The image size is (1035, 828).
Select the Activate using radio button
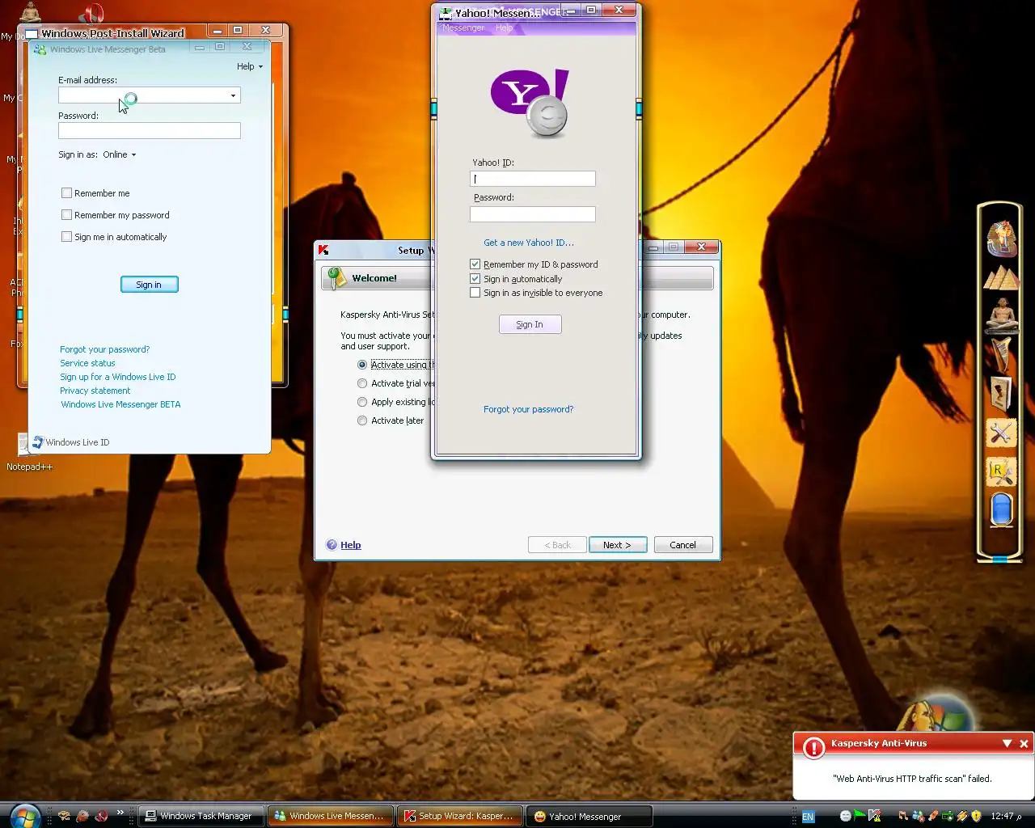[362, 365]
